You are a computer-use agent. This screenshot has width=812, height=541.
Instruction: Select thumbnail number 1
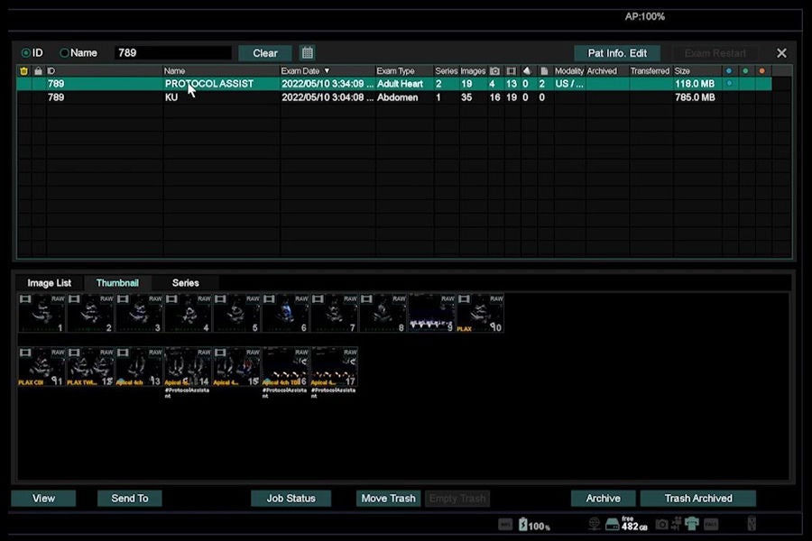[x=42, y=313]
